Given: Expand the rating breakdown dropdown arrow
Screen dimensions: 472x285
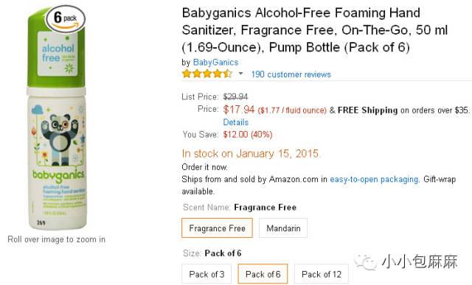Looking at the screenshot, I should pyautogui.click(x=240, y=74).
